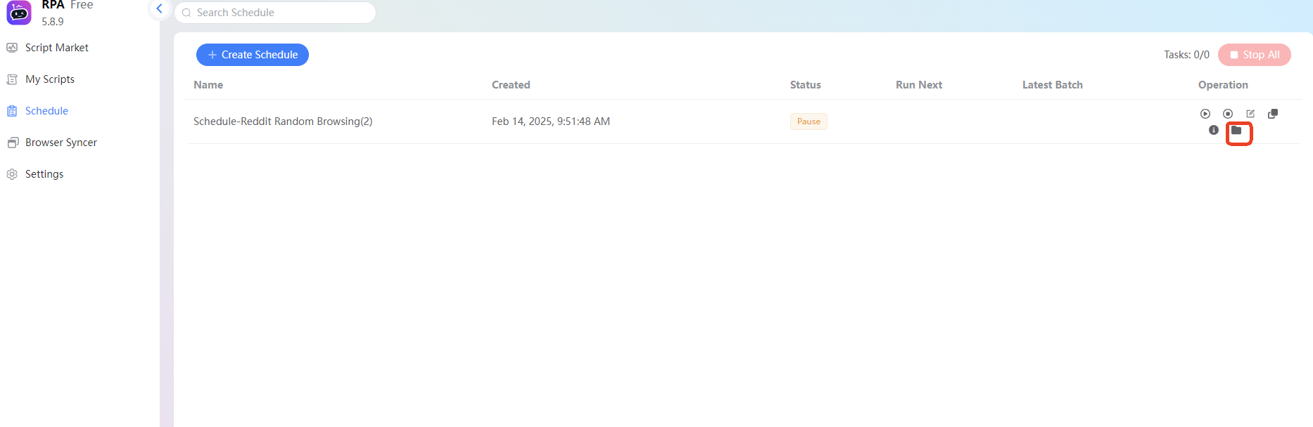The height and width of the screenshot is (427, 1313).
Task: Focus the Search Schedule input field
Action: [x=275, y=13]
